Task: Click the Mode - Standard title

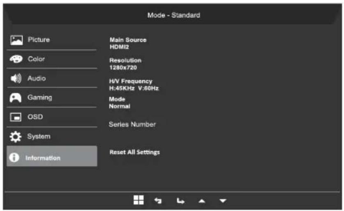Action: 174,15
